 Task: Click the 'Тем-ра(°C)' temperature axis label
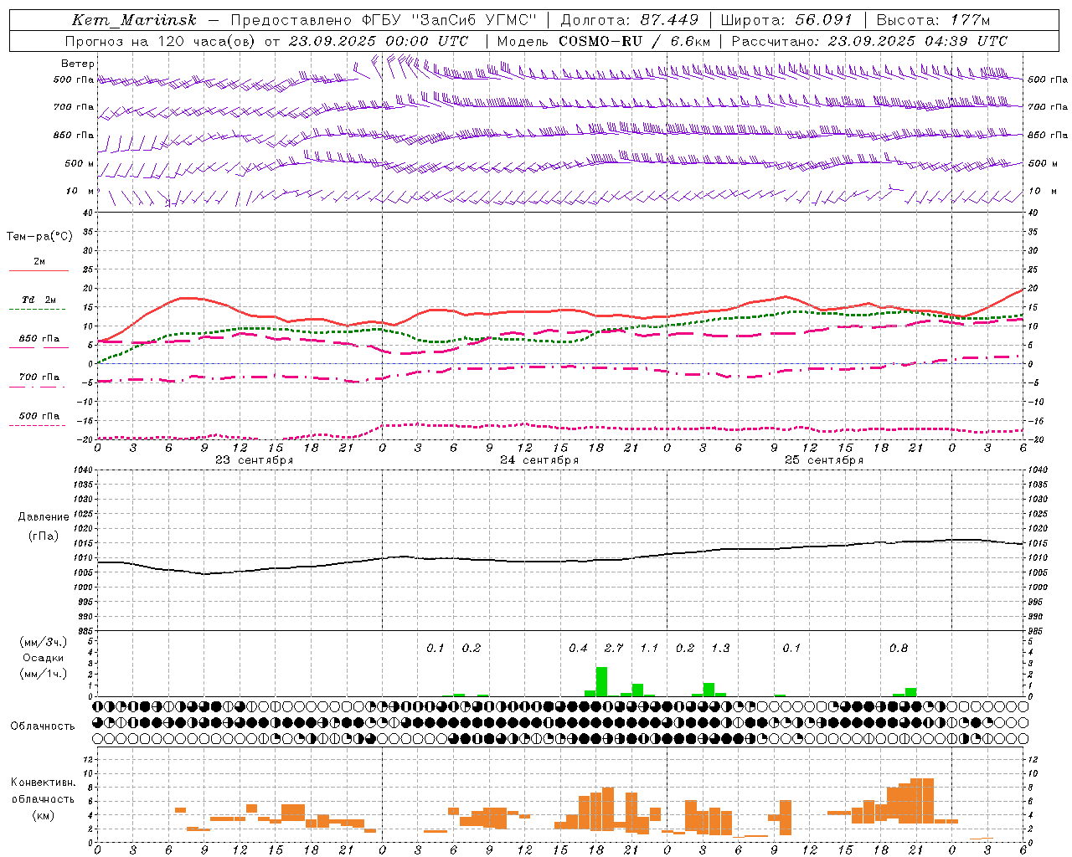pos(39,237)
